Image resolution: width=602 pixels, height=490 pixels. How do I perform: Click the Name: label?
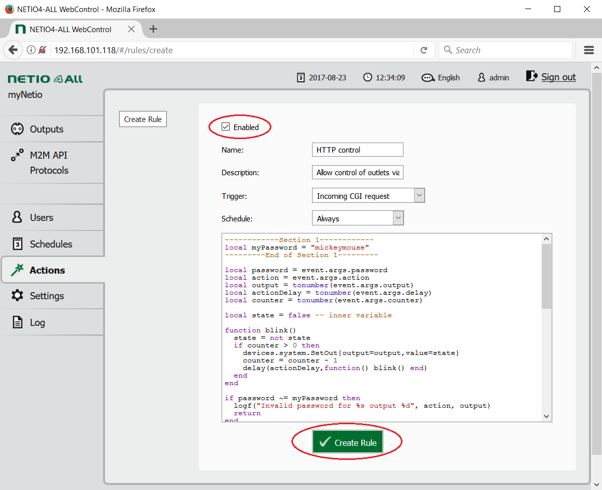(x=233, y=150)
